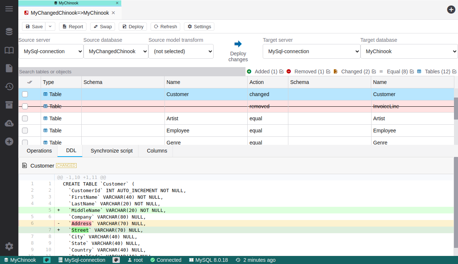Viewport: 458px width, 264px height.
Task: Switch to the Synchronize script tab
Action: tap(111, 151)
